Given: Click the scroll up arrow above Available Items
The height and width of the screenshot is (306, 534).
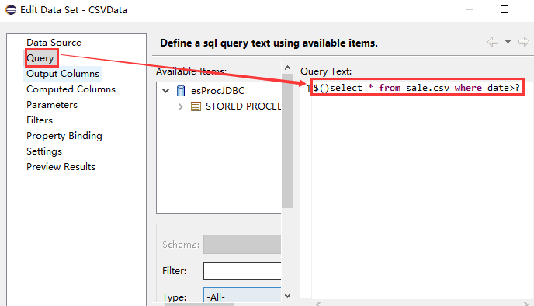Looking at the screenshot, I should pos(287,68).
